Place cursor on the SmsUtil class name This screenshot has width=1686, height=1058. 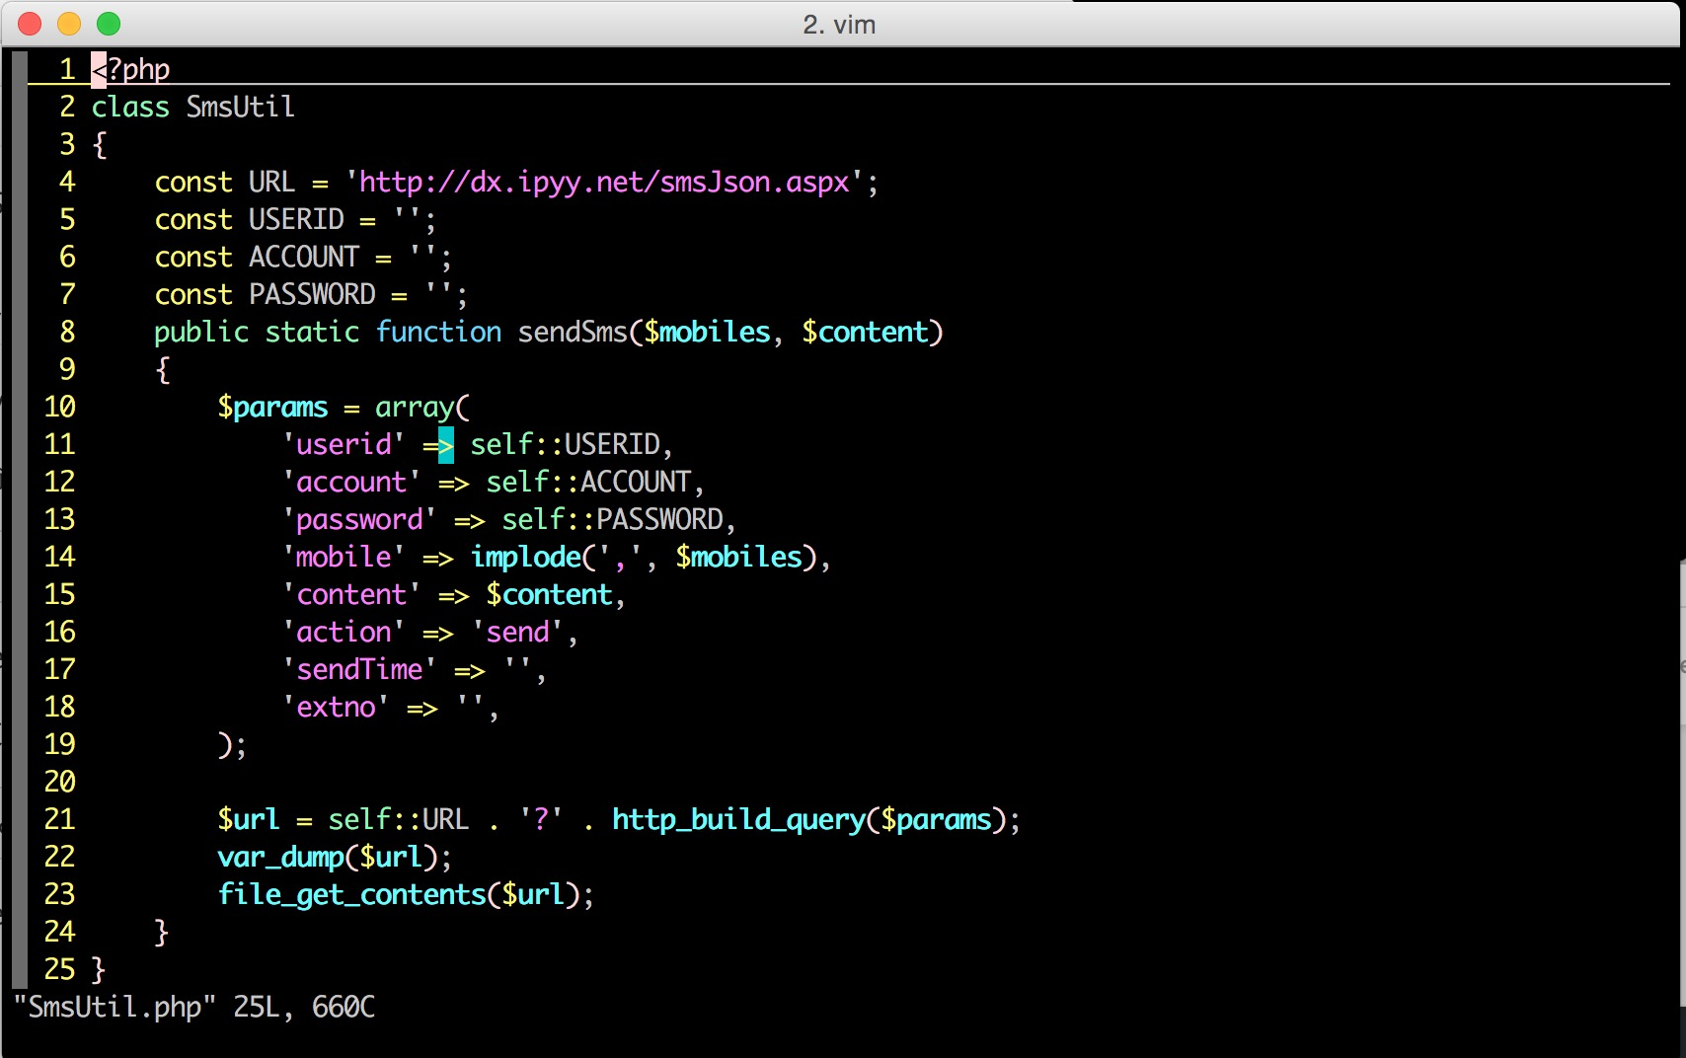(x=240, y=107)
